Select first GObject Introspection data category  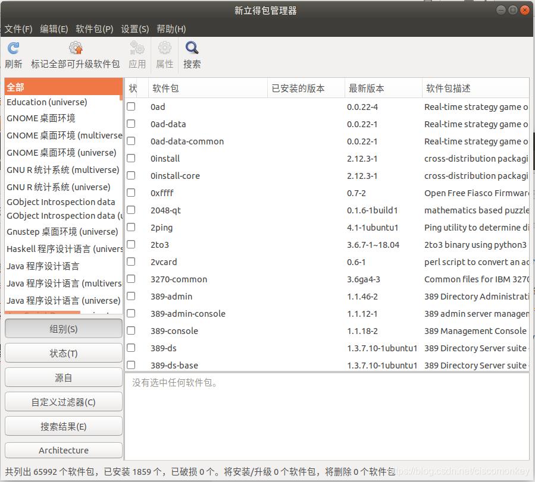click(64, 202)
